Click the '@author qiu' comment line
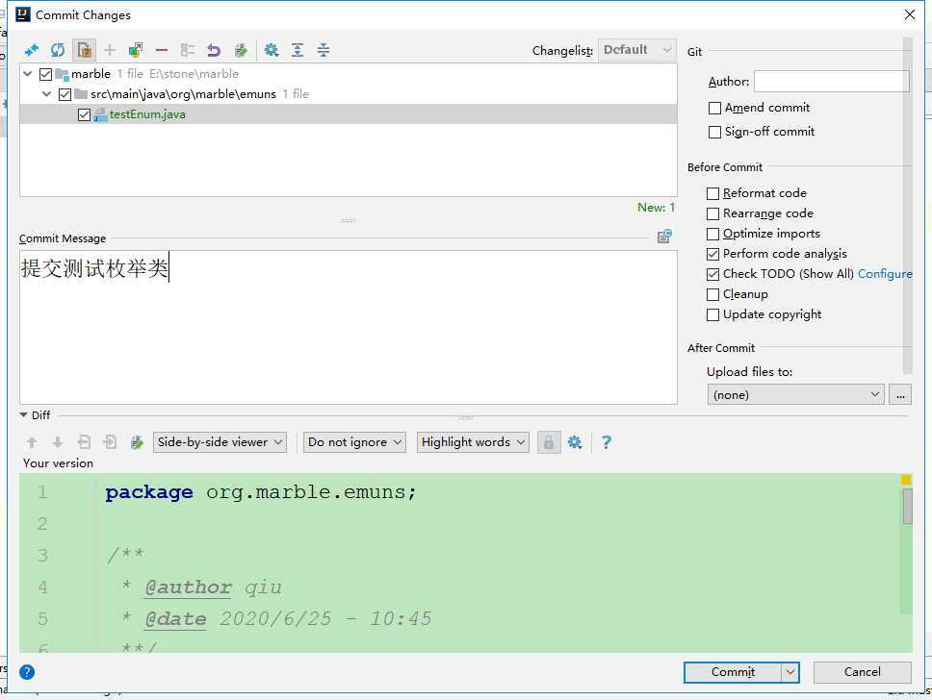Image resolution: width=932 pixels, height=700 pixels. click(x=201, y=587)
